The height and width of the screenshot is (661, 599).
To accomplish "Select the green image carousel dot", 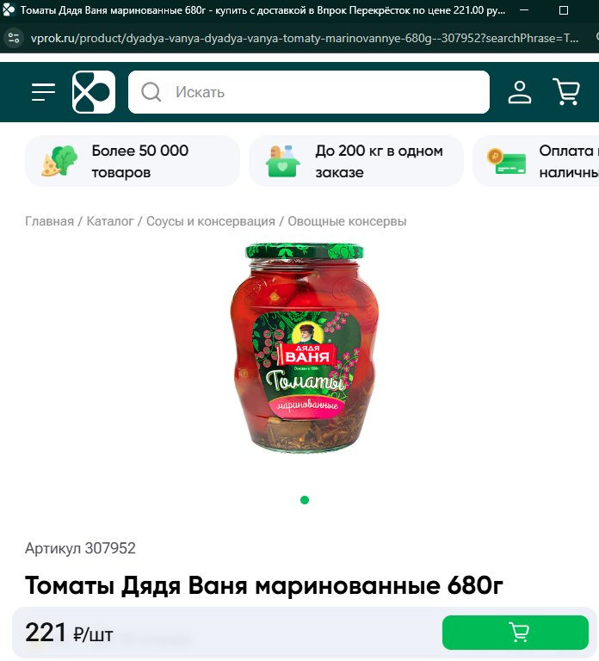I will point(305,500).
